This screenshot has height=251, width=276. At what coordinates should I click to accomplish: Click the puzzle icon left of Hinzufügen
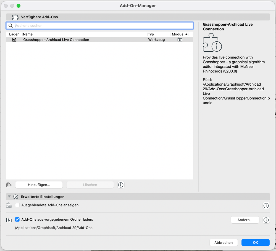(x=9, y=185)
